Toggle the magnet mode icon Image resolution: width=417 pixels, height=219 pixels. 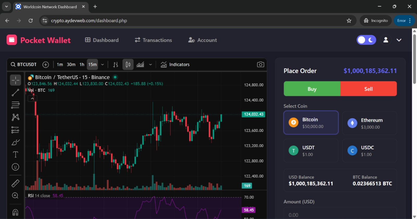click(15, 212)
